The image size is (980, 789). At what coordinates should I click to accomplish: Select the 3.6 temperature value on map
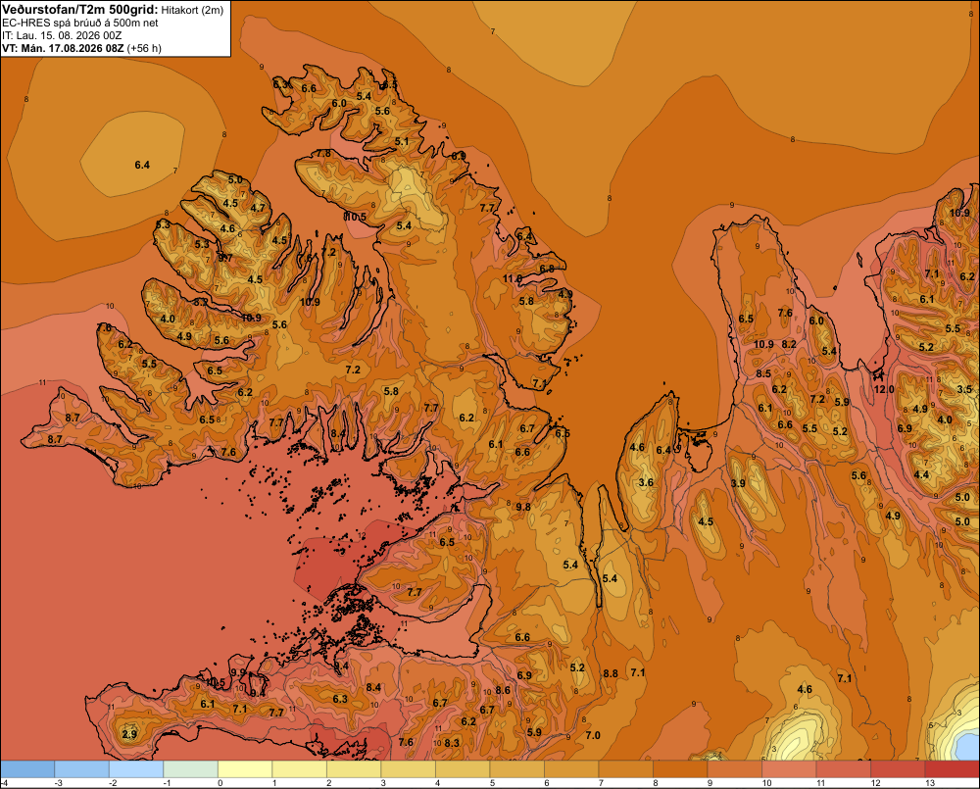pyautogui.click(x=646, y=482)
